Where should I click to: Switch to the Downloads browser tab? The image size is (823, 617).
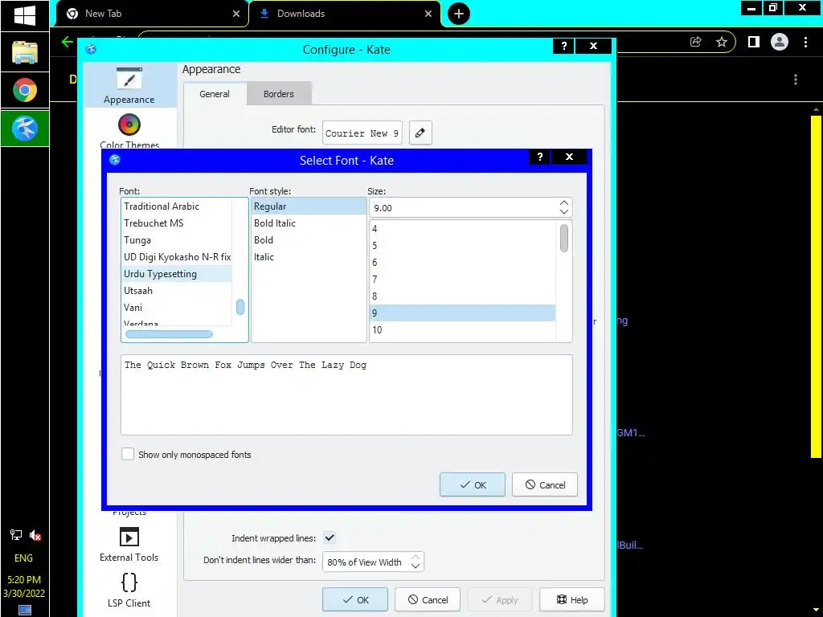point(344,14)
